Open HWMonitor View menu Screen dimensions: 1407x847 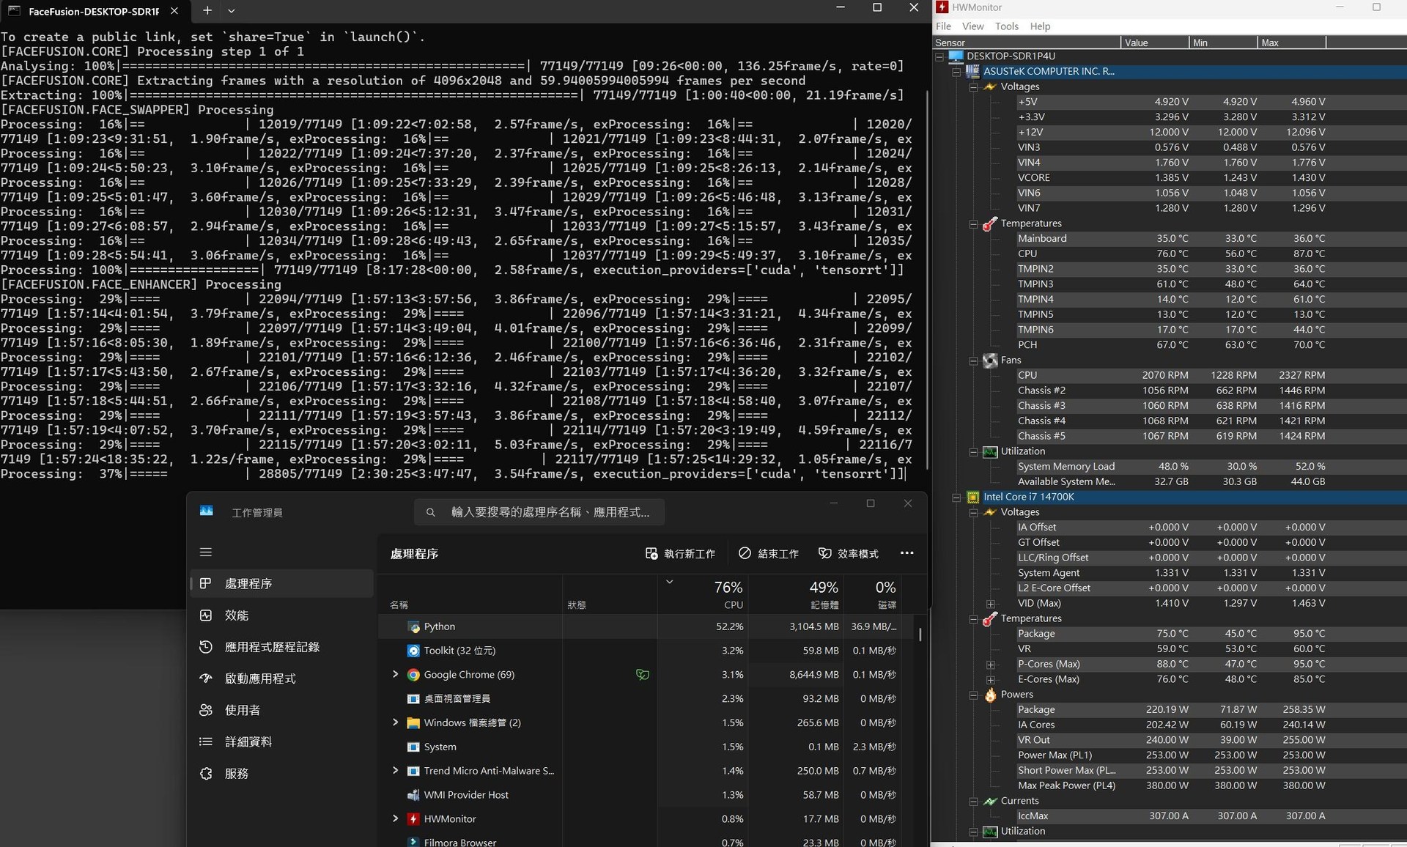pos(972,26)
